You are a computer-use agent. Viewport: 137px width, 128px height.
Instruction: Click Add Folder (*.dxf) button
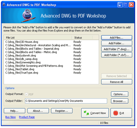click(x=117, y=55)
